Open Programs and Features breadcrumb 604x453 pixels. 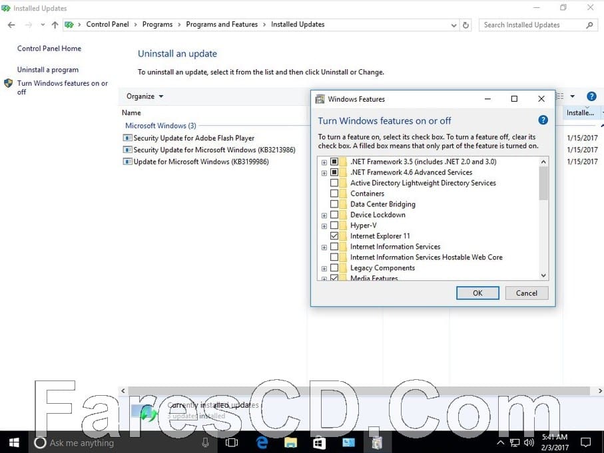(222, 24)
